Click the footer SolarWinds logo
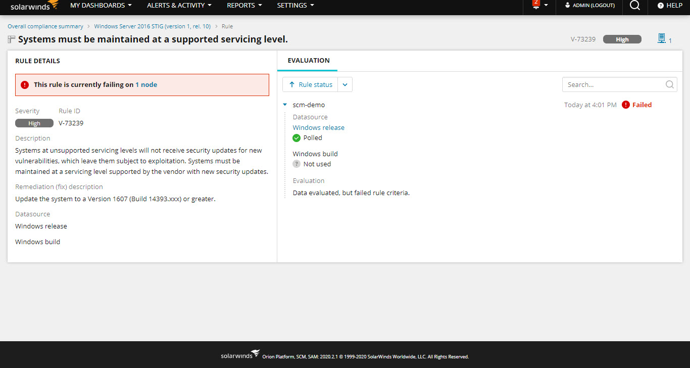Screen dimensions: 690x368 tap(240, 354)
